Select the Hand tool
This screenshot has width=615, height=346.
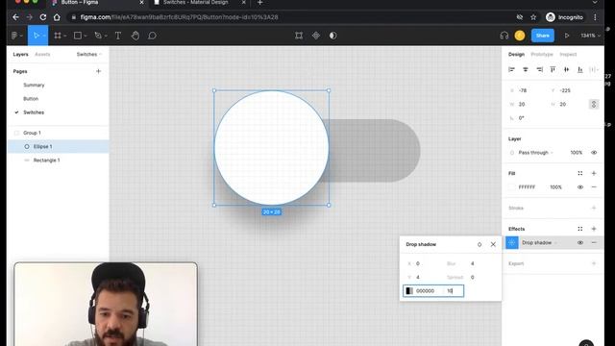135,36
